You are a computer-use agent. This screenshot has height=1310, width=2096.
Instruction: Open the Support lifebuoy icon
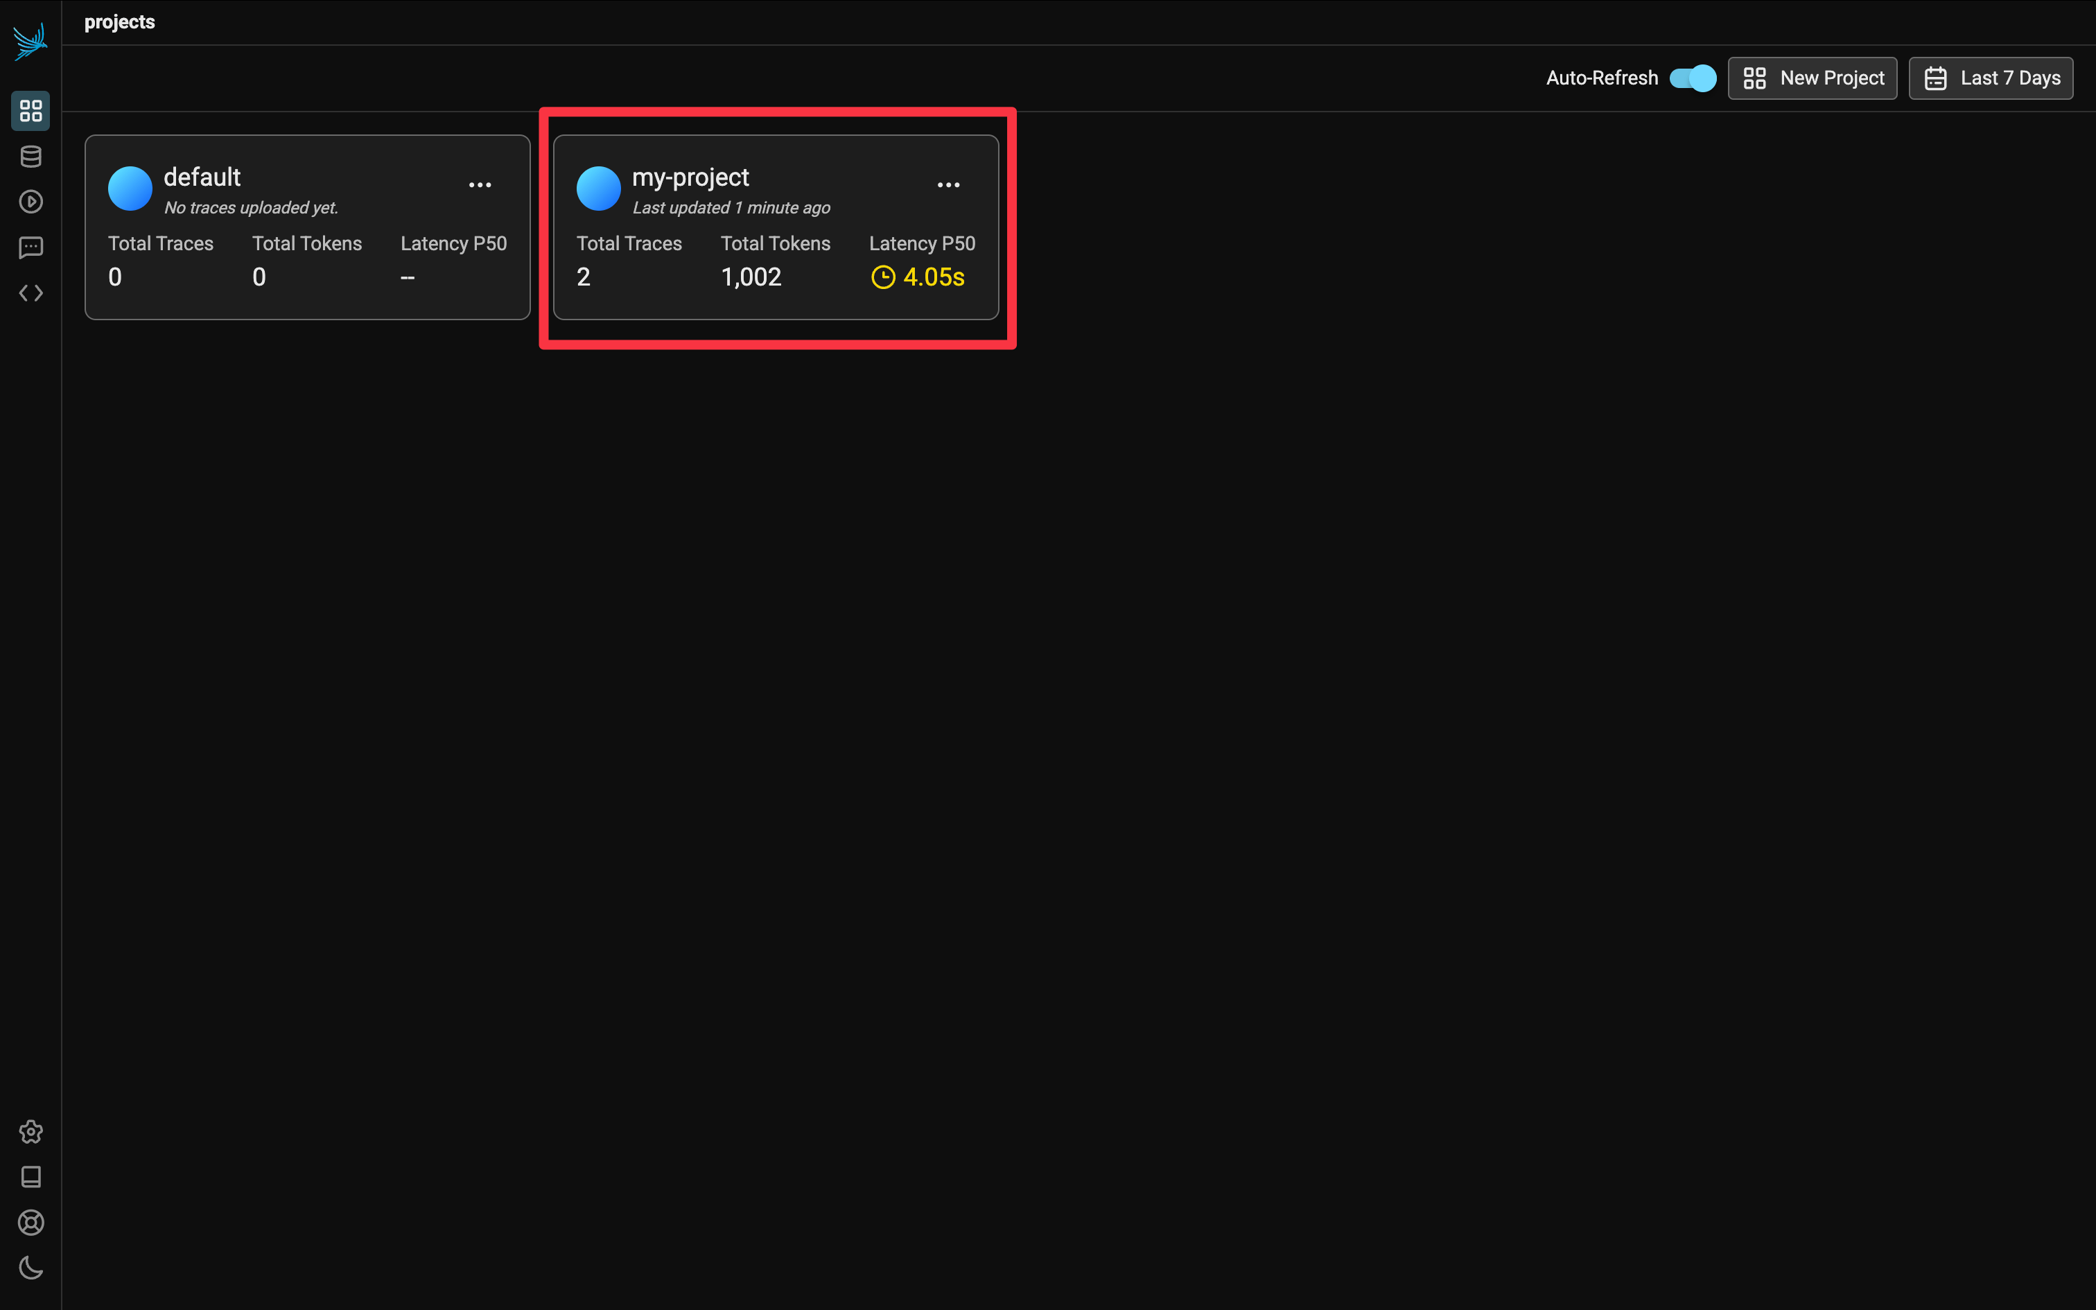(30, 1223)
